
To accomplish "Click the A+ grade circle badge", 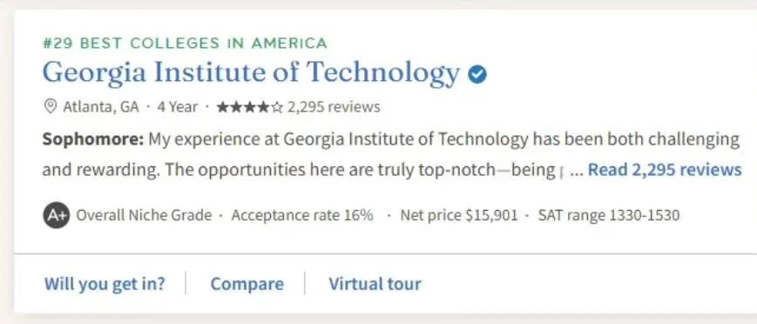I will pos(57,215).
